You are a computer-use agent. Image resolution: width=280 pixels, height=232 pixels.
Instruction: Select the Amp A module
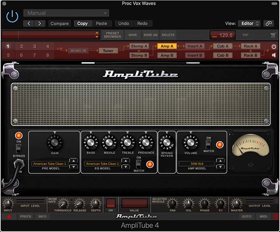(167, 46)
